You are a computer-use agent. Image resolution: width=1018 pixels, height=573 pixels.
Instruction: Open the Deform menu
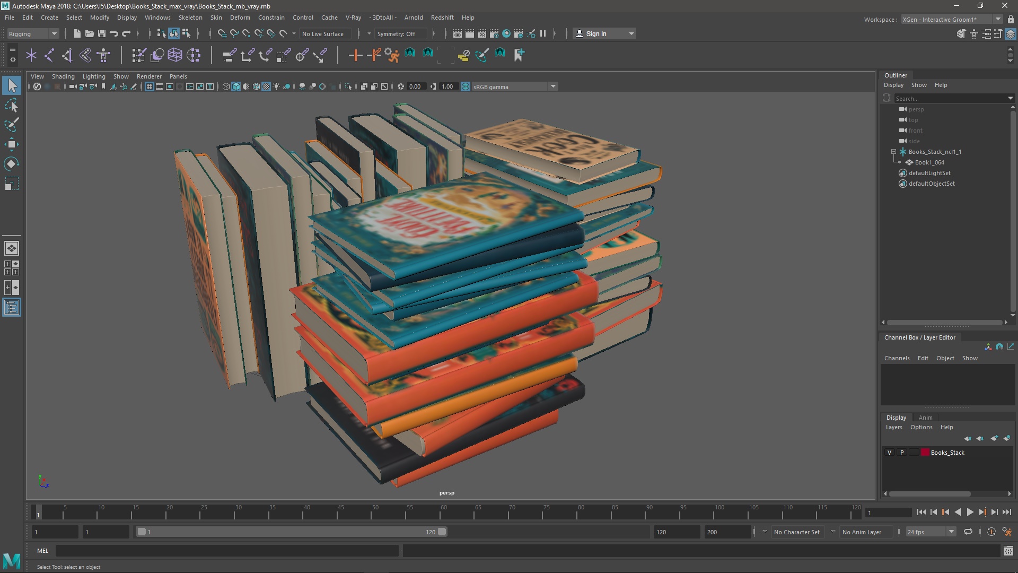click(240, 18)
